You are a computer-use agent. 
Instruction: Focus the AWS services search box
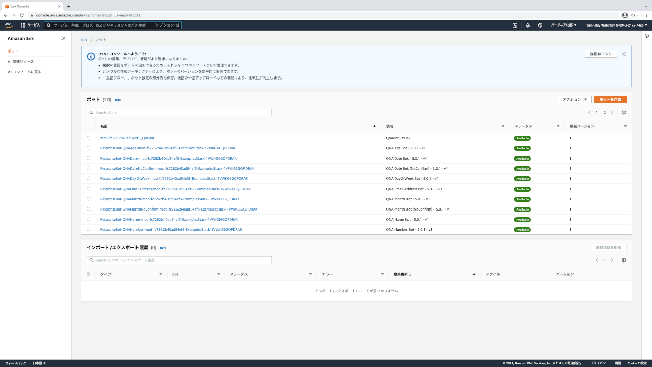click(113, 25)
